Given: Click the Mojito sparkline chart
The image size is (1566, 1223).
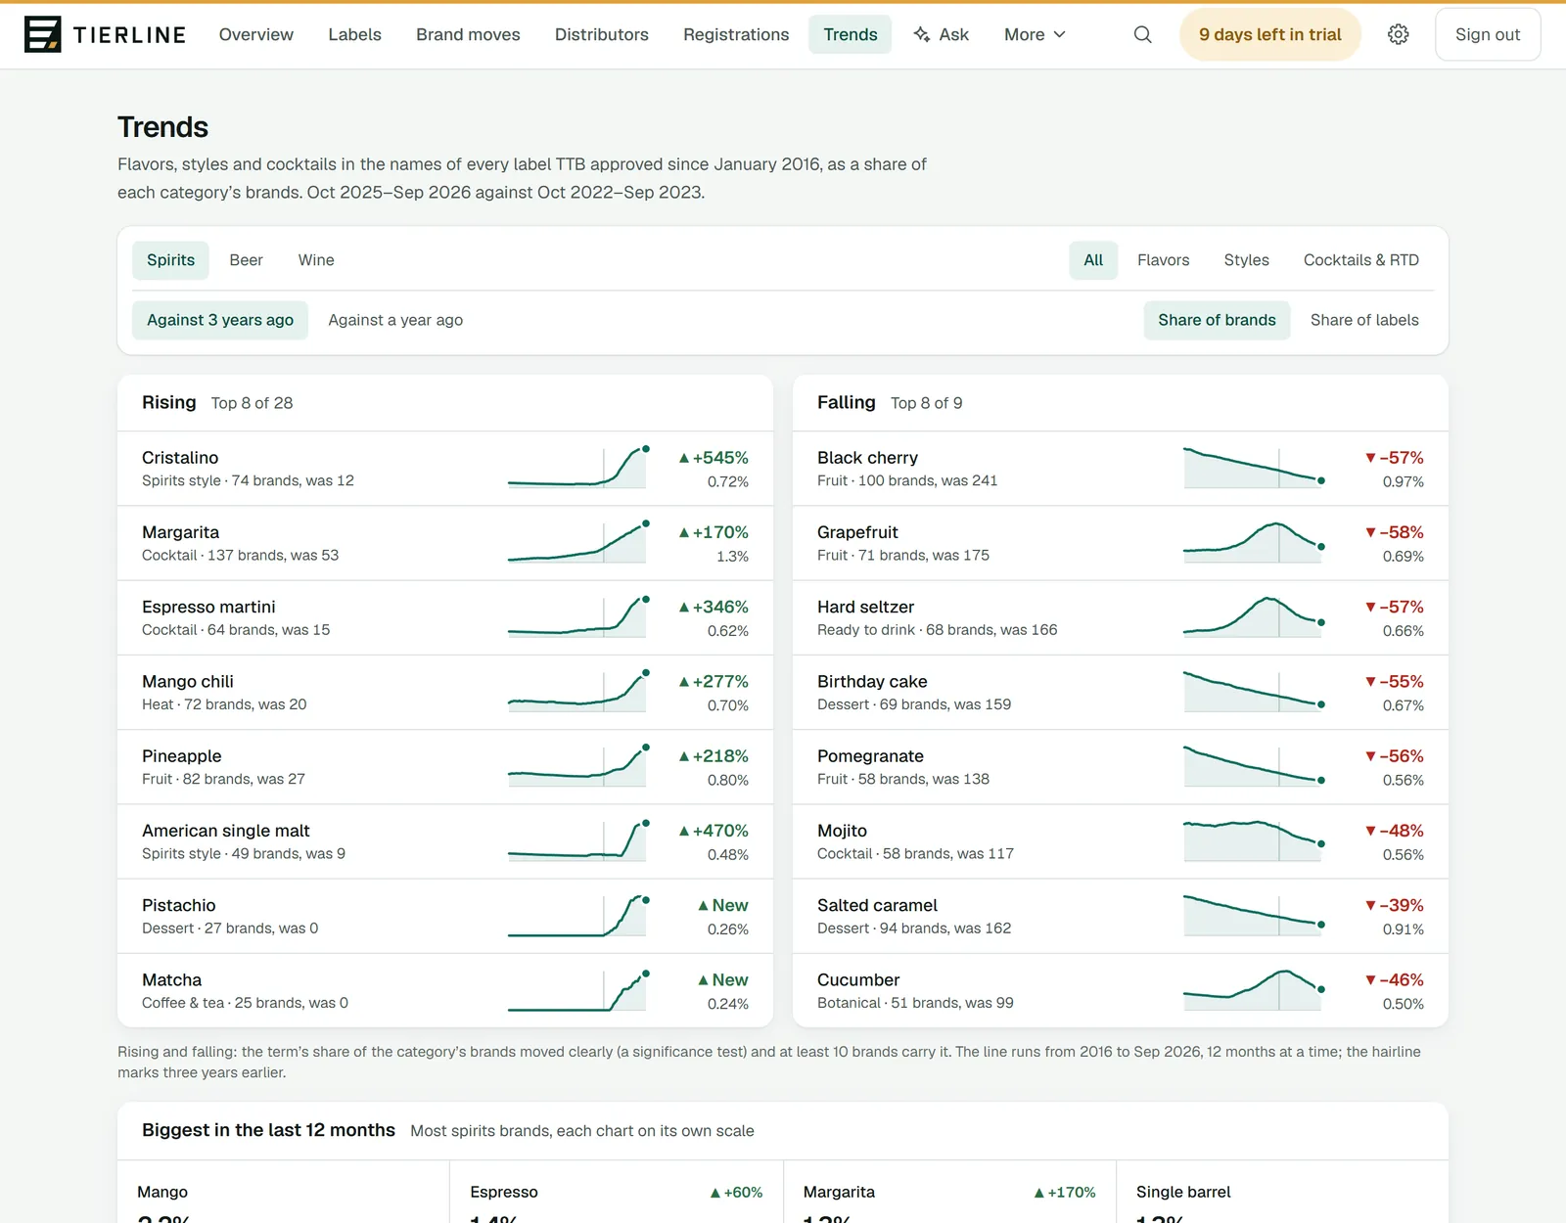Looking at the screenshot, I should [1254, 841].
